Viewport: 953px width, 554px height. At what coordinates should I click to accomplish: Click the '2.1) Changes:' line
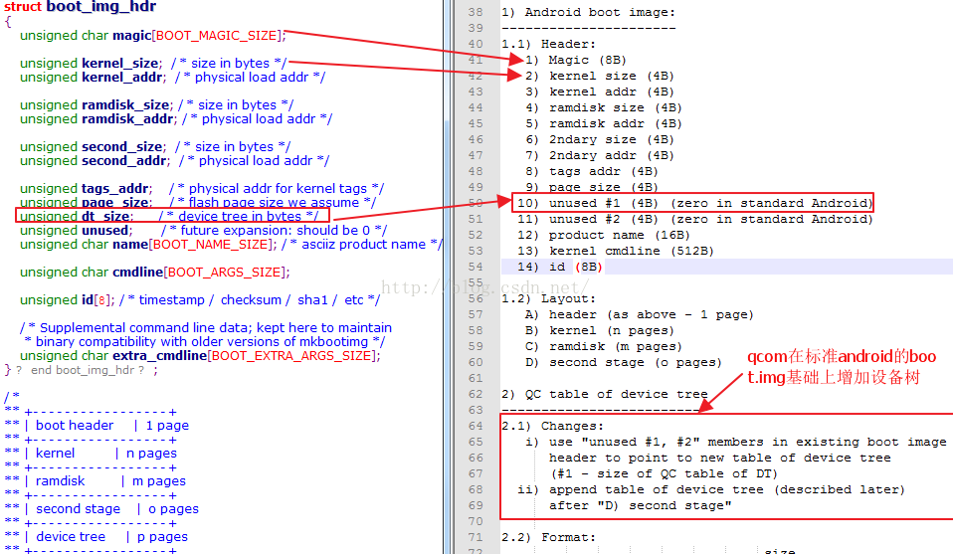tap(552, 426)
